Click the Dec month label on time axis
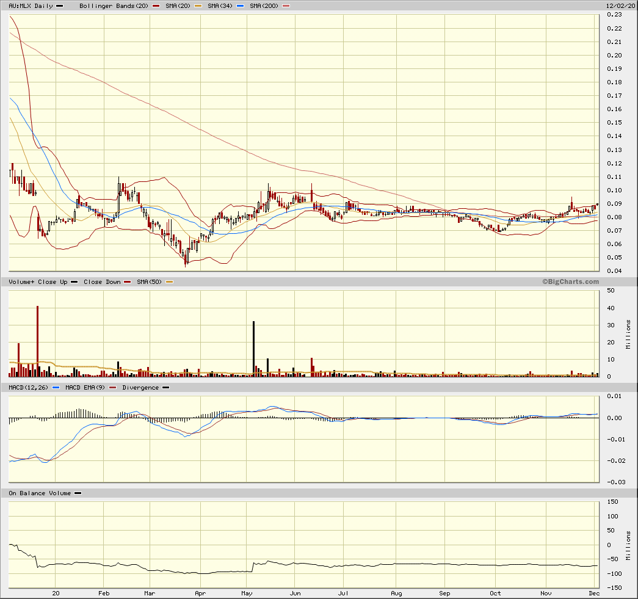Screen dimensions: 638x599 point(594,594)
